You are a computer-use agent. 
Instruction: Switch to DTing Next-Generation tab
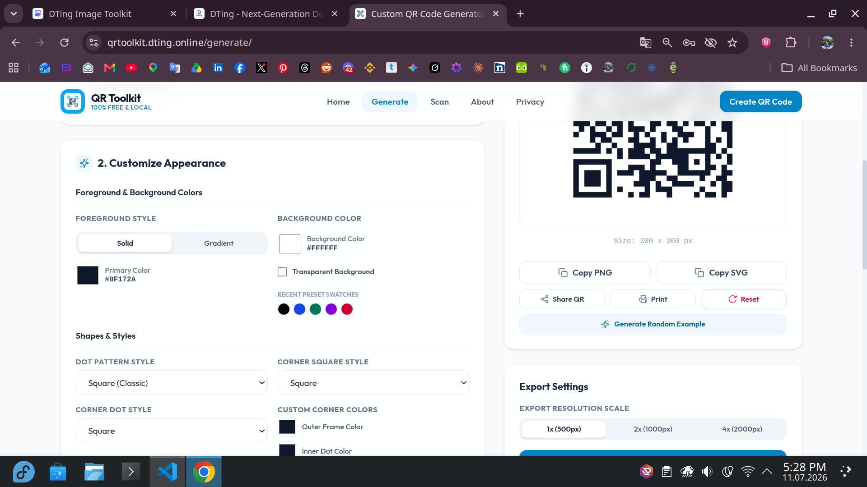(x=266, y=14)
